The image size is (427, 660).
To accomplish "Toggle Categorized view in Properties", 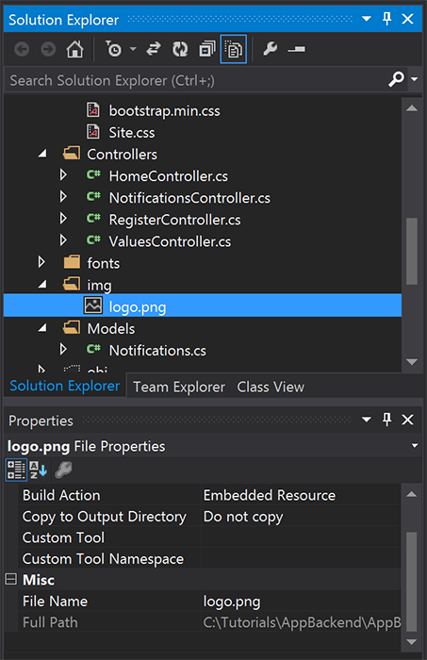I will coord(16,470).
